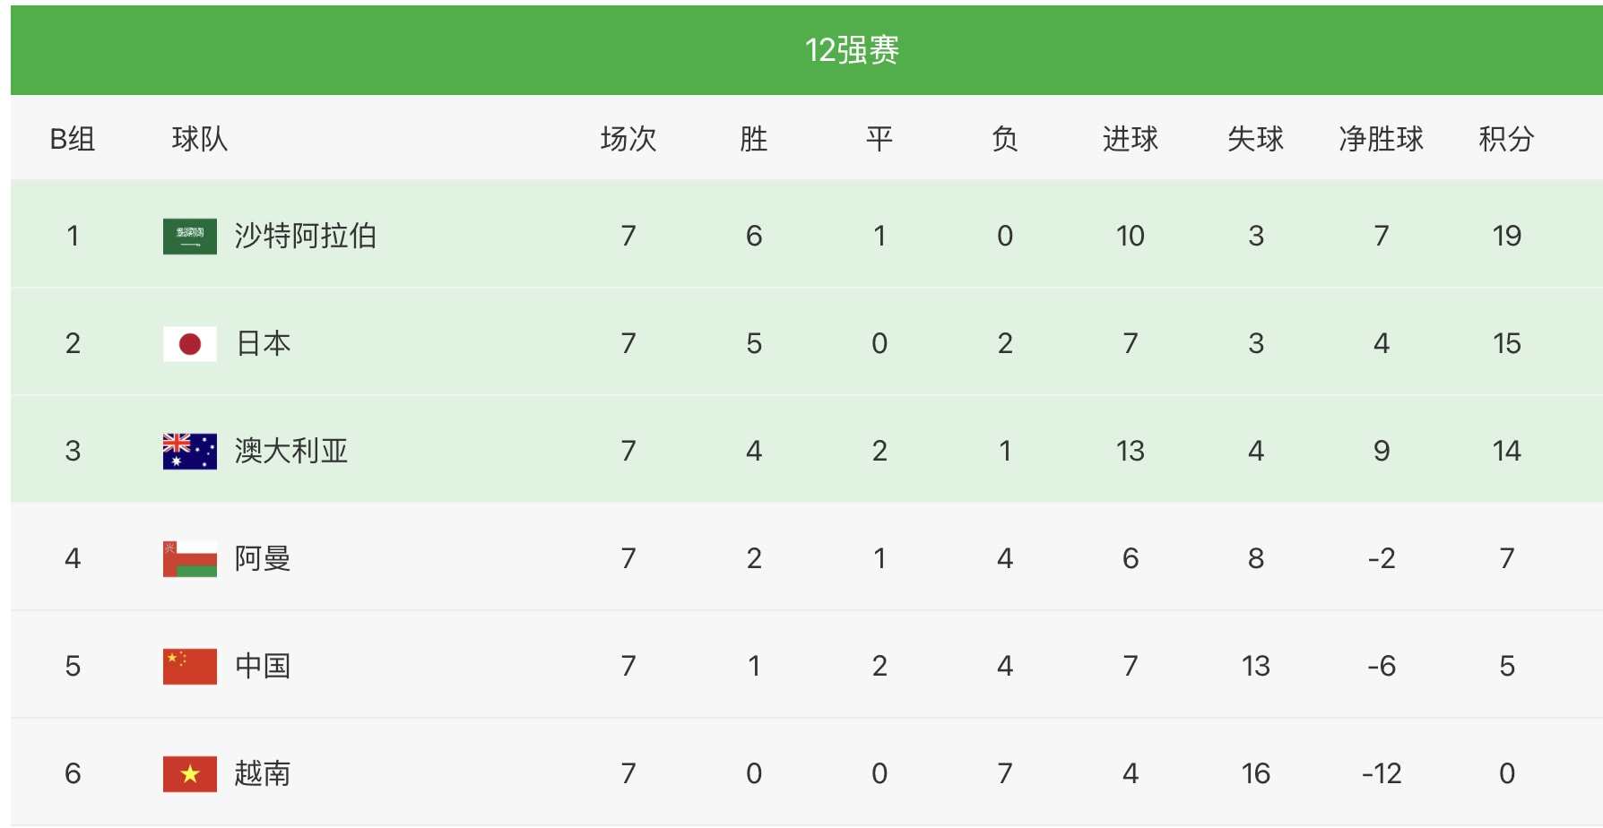Image resolution: width=1603 pixels, height=828 pixels.
Task: Click the 进球 column header
Action: (1130, 140)
